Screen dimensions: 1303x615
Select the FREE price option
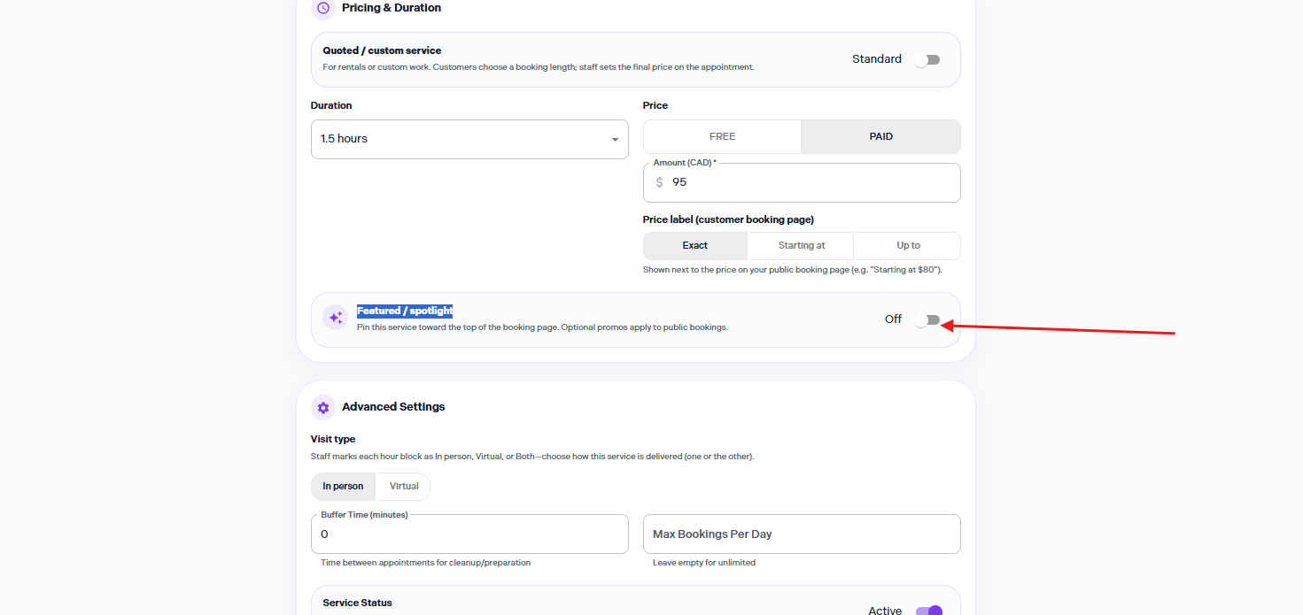722,136
